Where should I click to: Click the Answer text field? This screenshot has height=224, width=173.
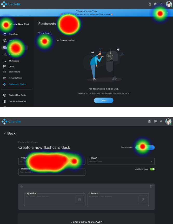pos(118,199)
